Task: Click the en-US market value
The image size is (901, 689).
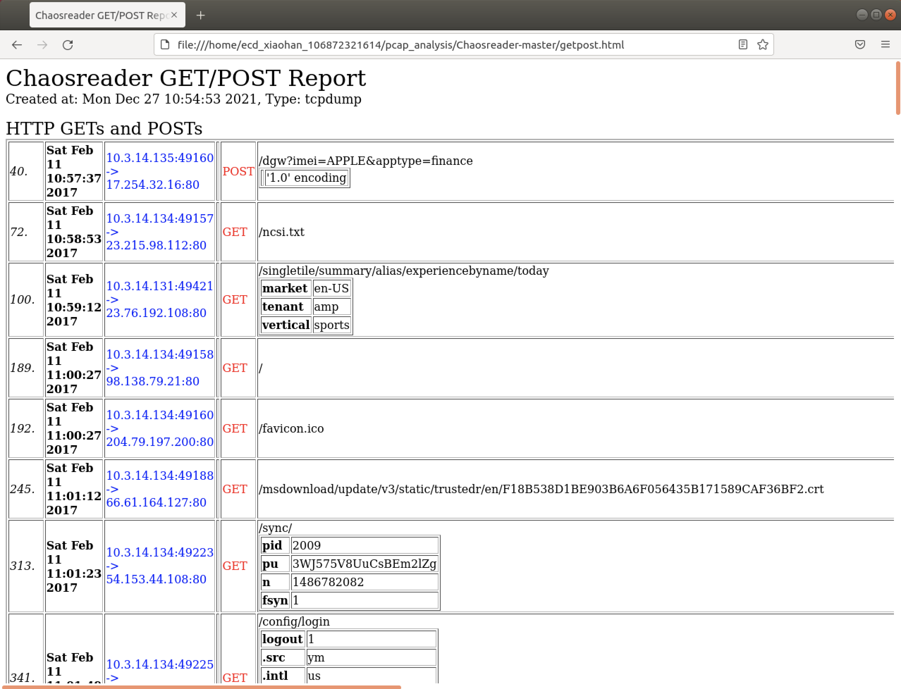Action: pyautogui.click(x=331, y=288)
